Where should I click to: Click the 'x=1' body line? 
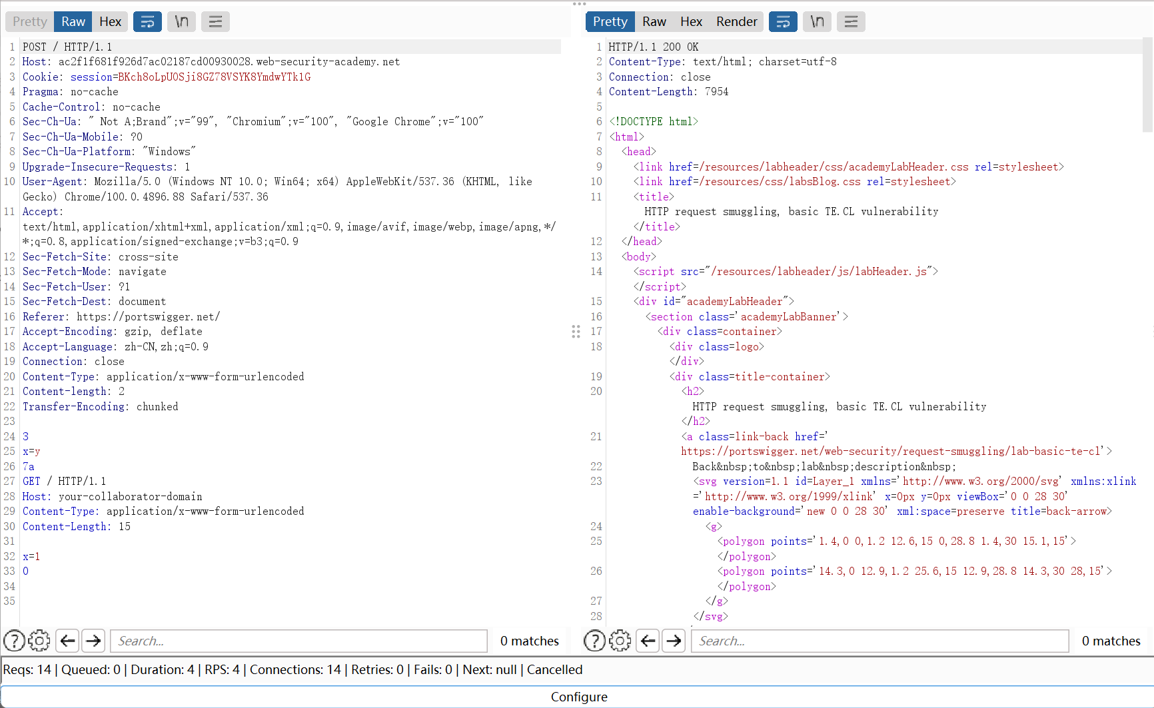31,556
